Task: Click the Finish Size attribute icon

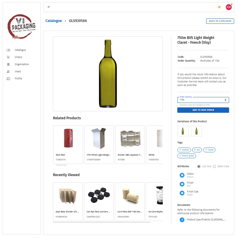Action: click(182, 193)
